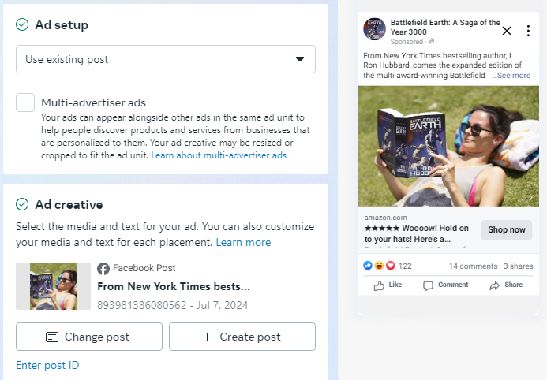Click the Enter post ID link
Screen dimensions: 547x380
coord(47,365)
